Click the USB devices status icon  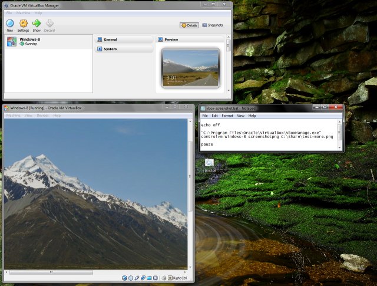click(137, 278)
